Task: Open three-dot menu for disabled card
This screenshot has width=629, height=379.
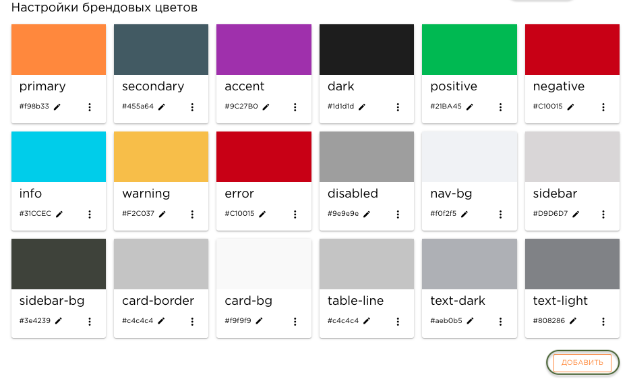Action: [398, 214]
